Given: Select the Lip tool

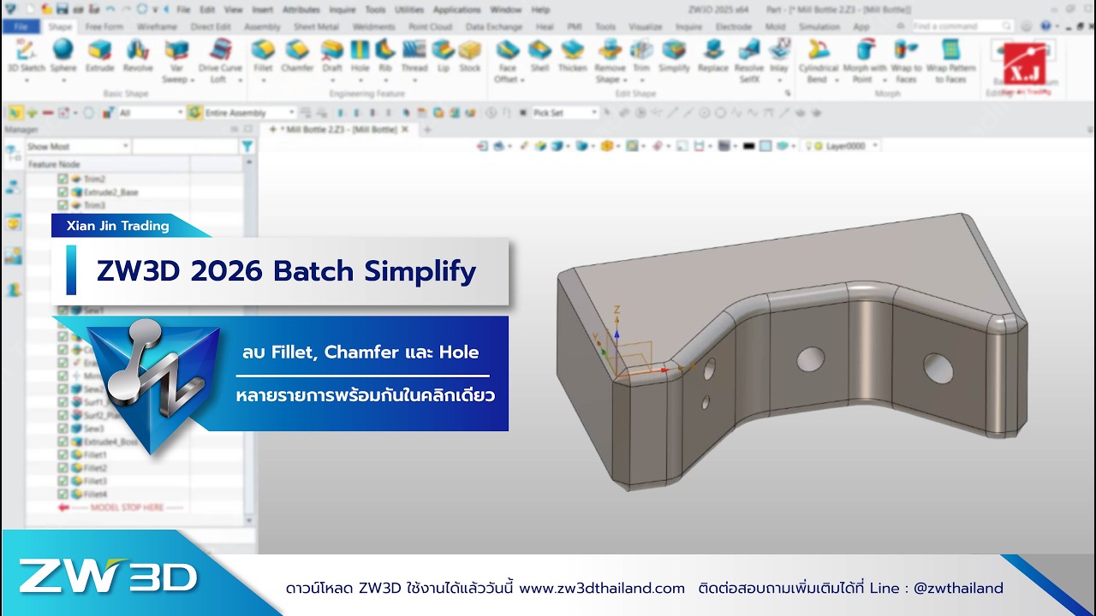Looking at the screenshot, I should pyautogui.click(x=443, y=56).
